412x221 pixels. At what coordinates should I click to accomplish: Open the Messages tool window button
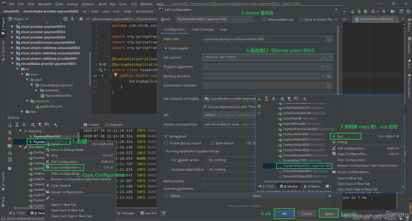[126, 213]
